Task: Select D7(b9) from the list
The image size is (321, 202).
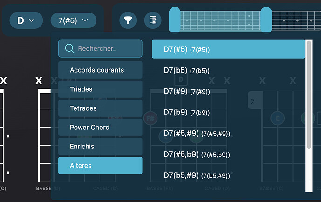Action: pos(228,112)
